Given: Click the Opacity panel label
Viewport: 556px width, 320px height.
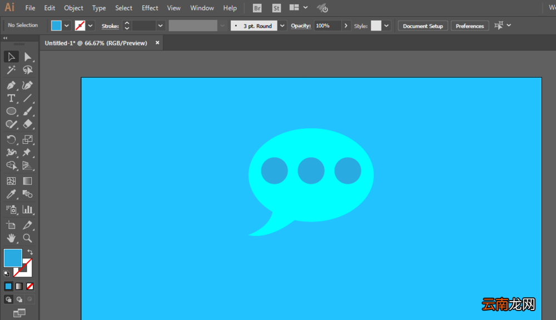Looking at the screenshot, I should pos(301,26).
